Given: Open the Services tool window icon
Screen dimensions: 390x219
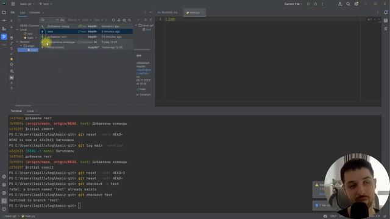Looking at the screenshot, I should [x=4, y=193].
